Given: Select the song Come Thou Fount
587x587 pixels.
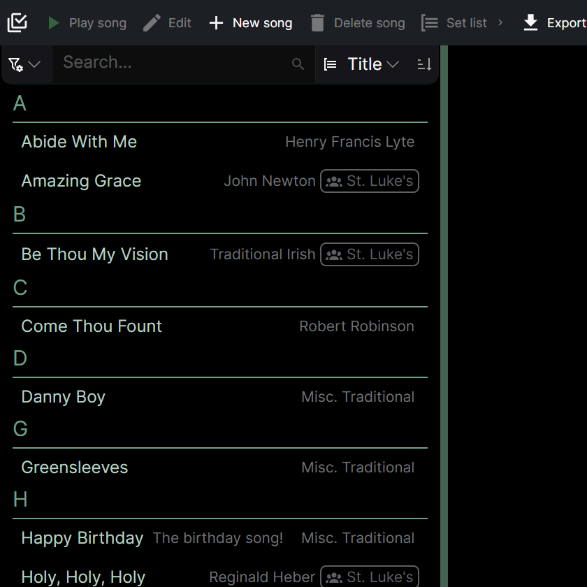Looking at the screenshot, I should tap(220, 326).
